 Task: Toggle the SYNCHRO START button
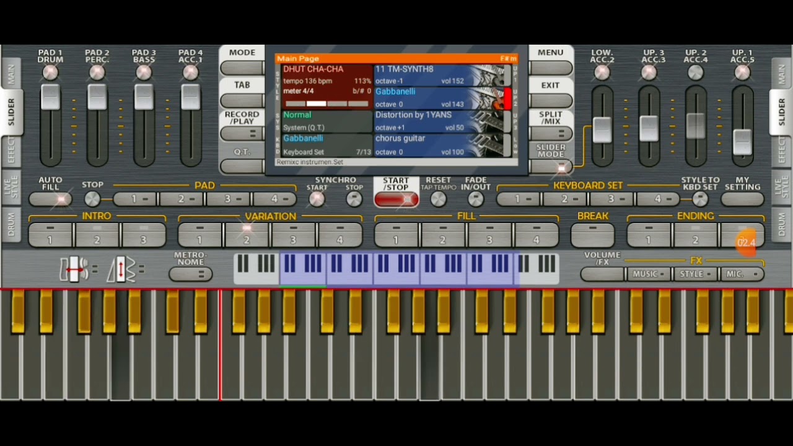tap(317, 199)
